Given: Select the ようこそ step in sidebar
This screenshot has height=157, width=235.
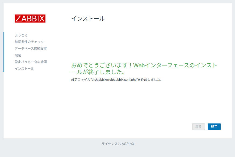Looking at the screenshot, I should pos(21,35).
